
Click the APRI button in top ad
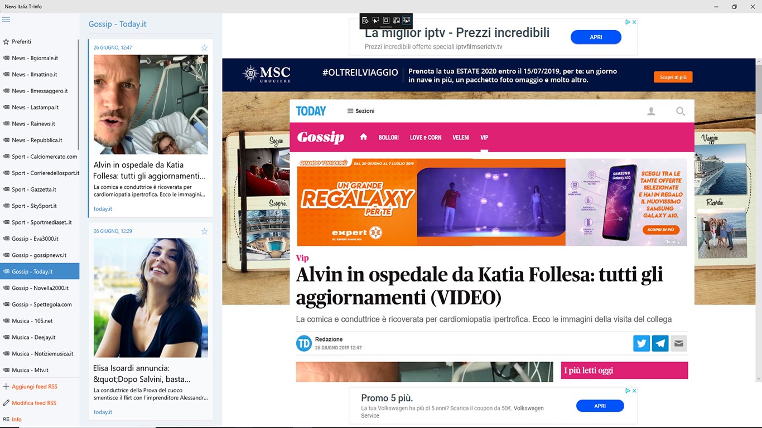[596, 37]
